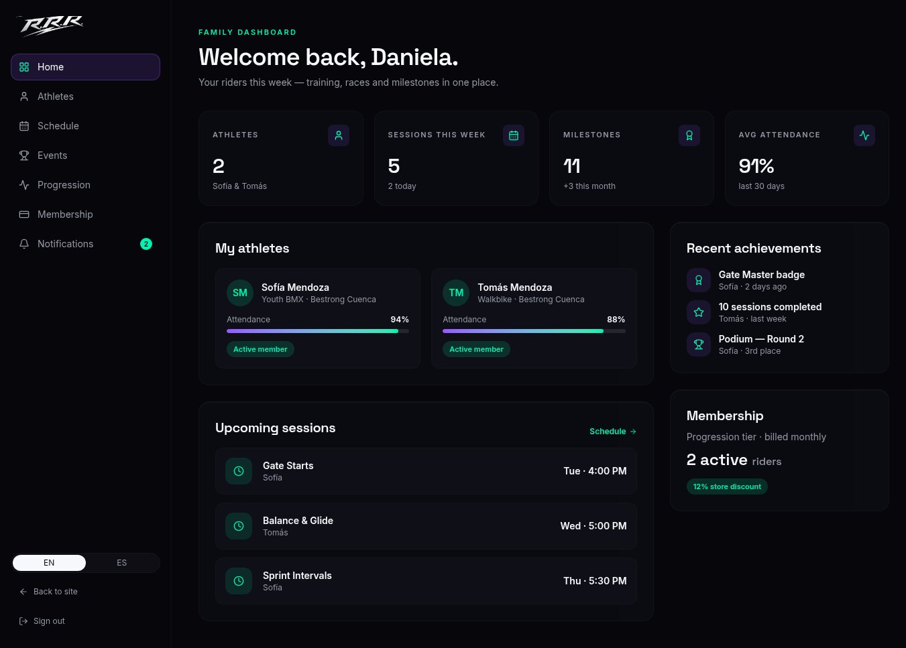The width and height of the screenshot is (906, 648).
Task: Click the Tue · 4:00 PM session time
Action: pos(595,471)
